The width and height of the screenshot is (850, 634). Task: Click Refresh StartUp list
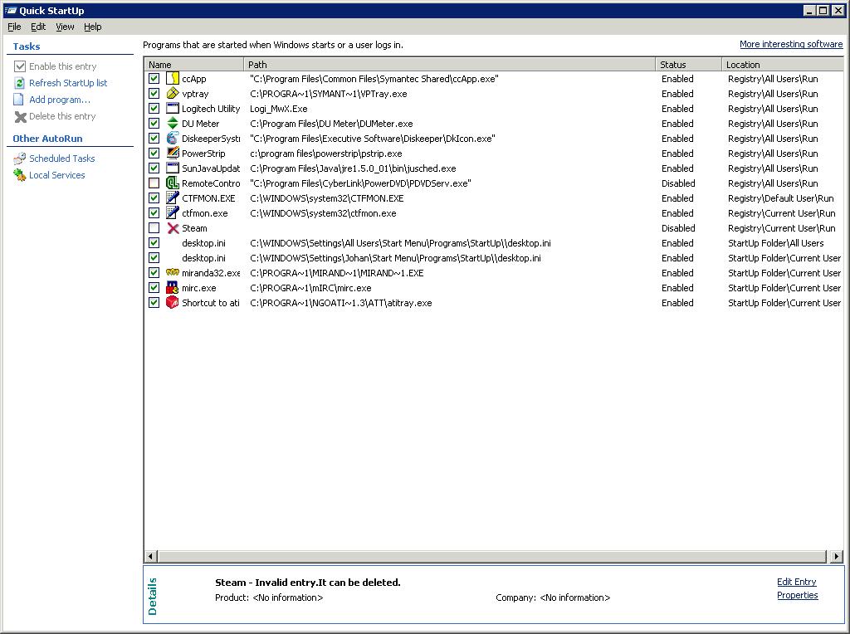tap(68, 83)
